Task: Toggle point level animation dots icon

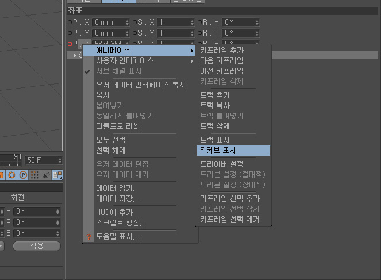Action: [x=34, y=174]
